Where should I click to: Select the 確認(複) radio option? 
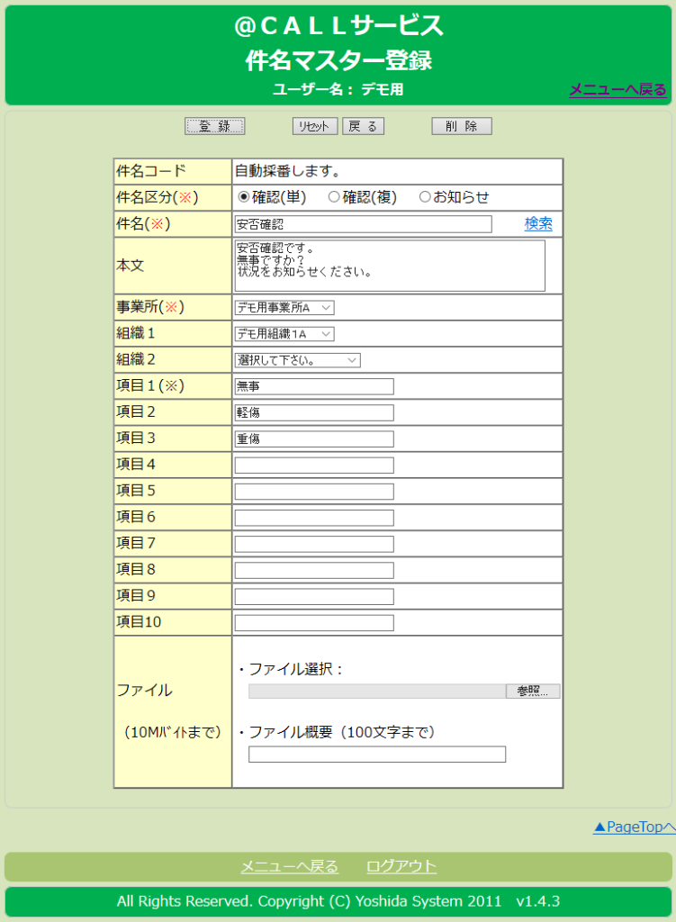tap(333, 197)
